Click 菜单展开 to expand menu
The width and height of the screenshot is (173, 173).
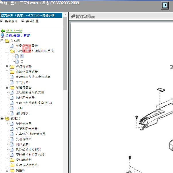pyautogui.click(x=11, y=21)
